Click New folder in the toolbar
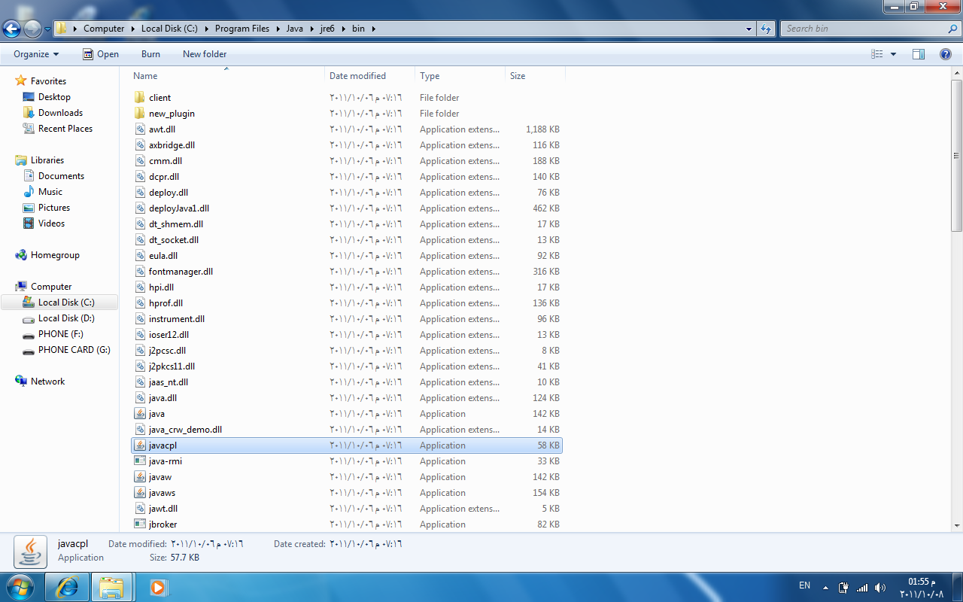This screenshot has height=602, width=963. coord(205,54)
